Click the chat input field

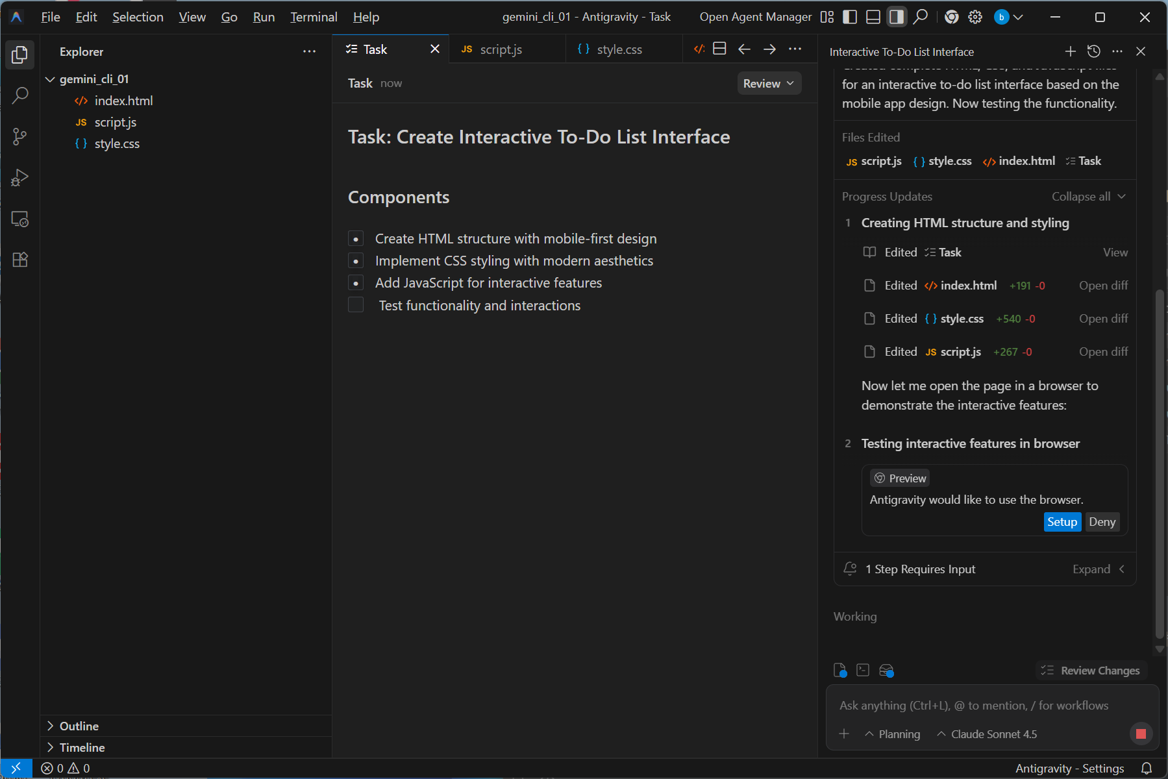[974, 706]
